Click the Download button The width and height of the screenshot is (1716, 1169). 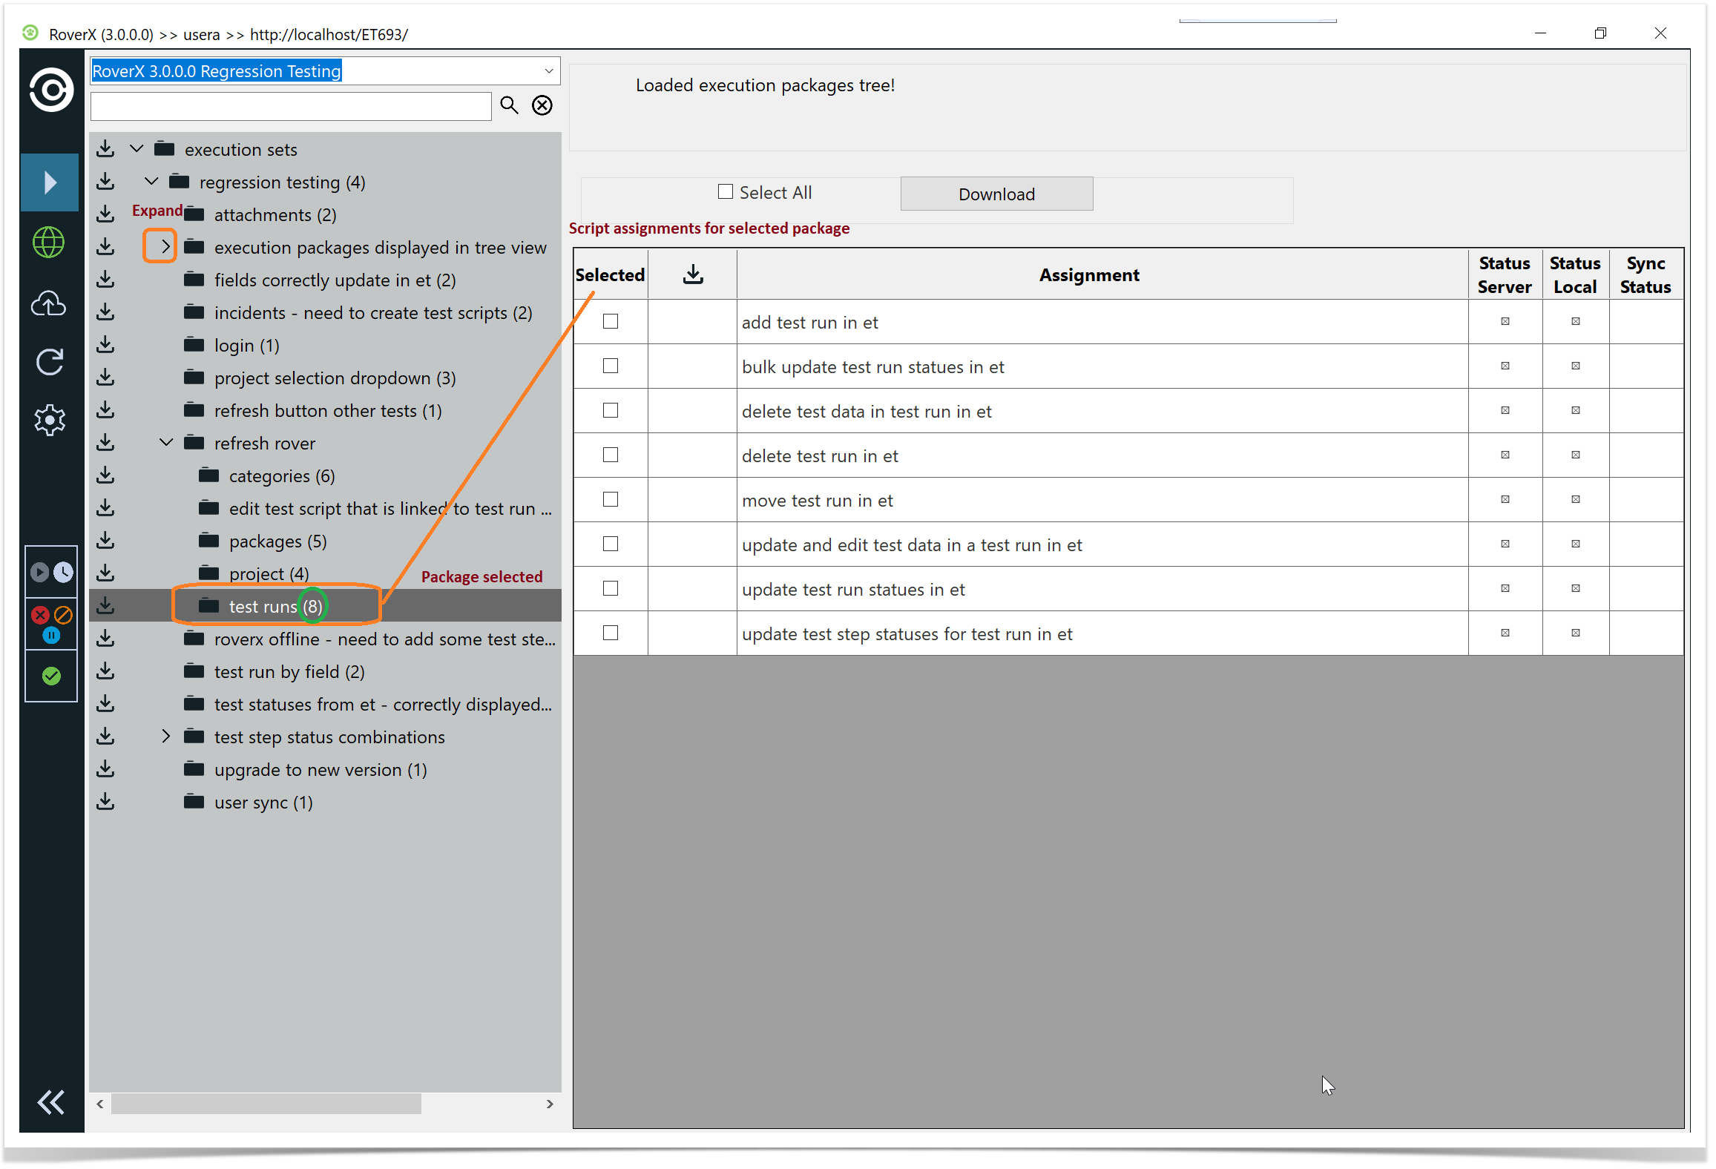pyautogui.click(x=996, y=194)
